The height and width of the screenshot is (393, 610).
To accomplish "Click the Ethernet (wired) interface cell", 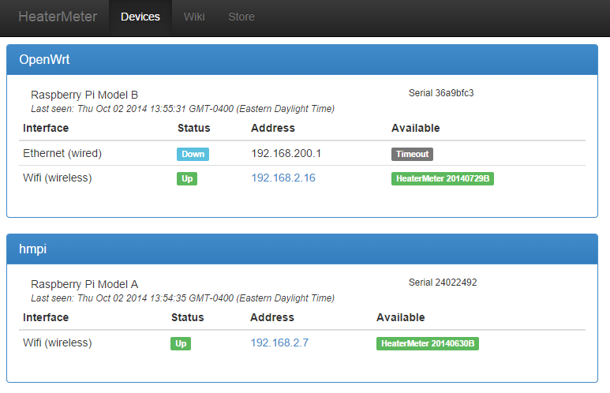I will pyautogui.click(x=62, y=153).
